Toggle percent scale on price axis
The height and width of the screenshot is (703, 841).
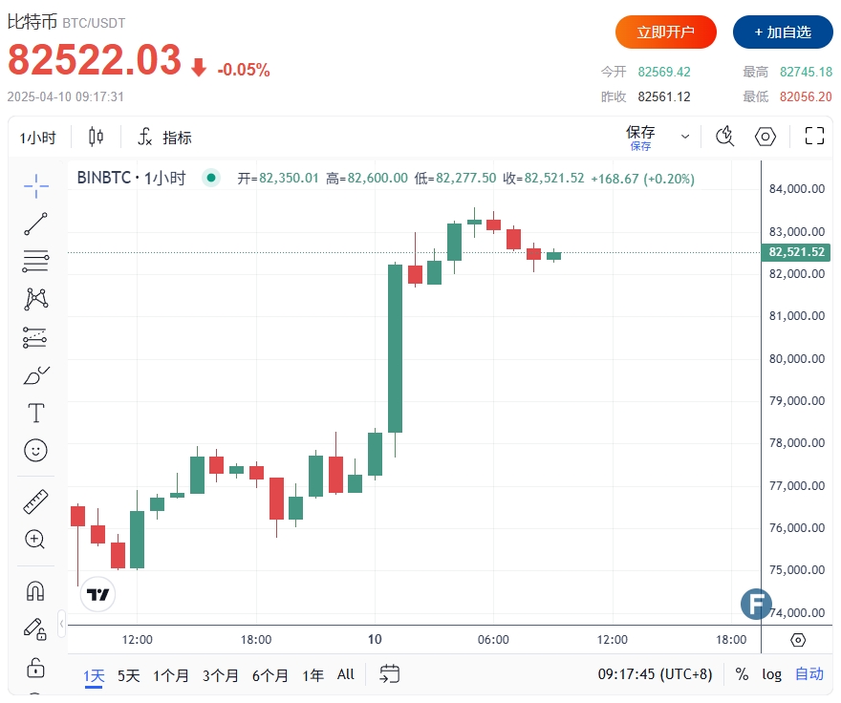(742, 674)
